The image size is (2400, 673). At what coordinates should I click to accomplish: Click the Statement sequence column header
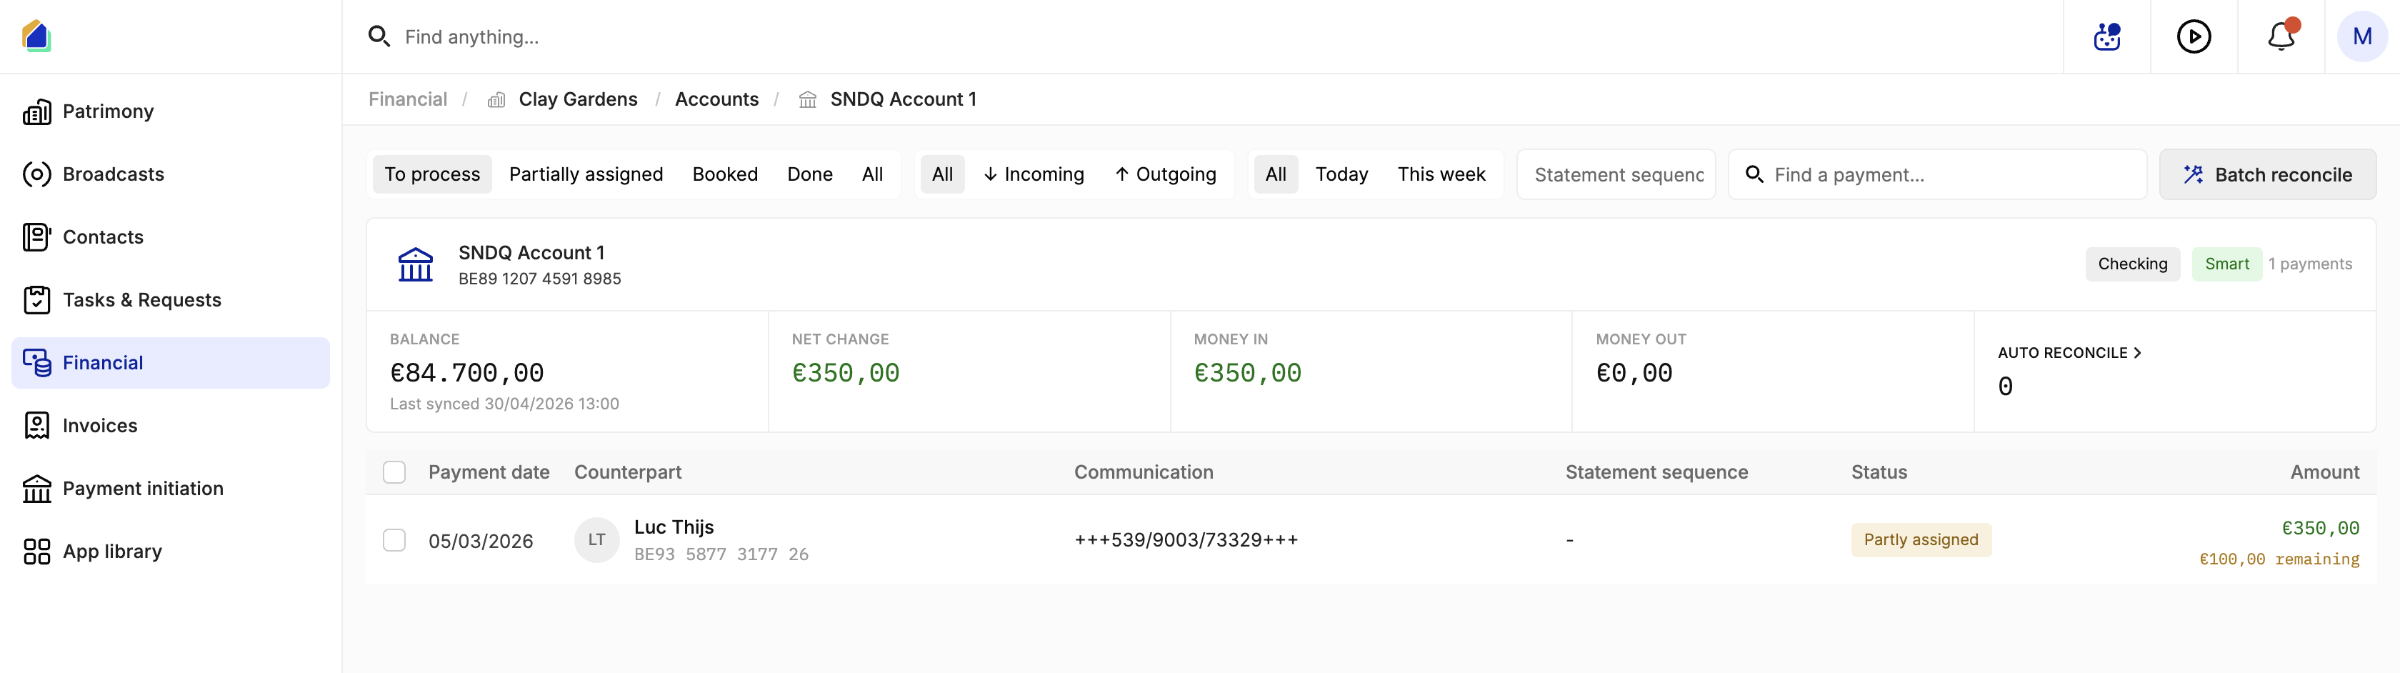(x=1656, y=472)
